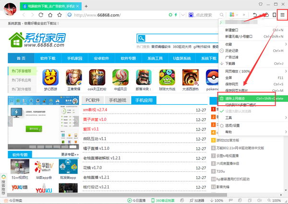
Task: Expand the 收藏 submenu
Action: click(253, 44)
